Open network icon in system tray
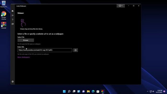Viewport: 167px width, 94px height. click(x=151, y=91)
